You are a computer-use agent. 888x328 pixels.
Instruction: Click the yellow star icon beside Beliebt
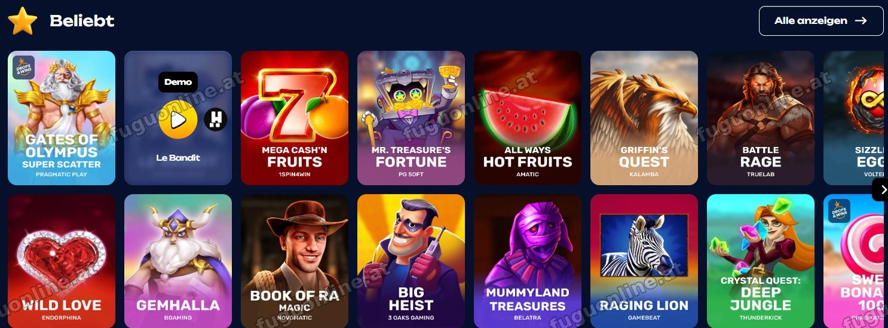23,21
